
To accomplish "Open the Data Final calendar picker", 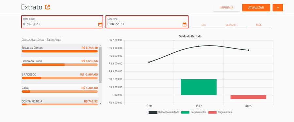I will click(x=185, y=24).
